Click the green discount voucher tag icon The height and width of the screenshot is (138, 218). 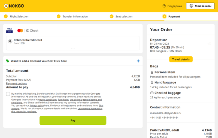pos(8,61)
